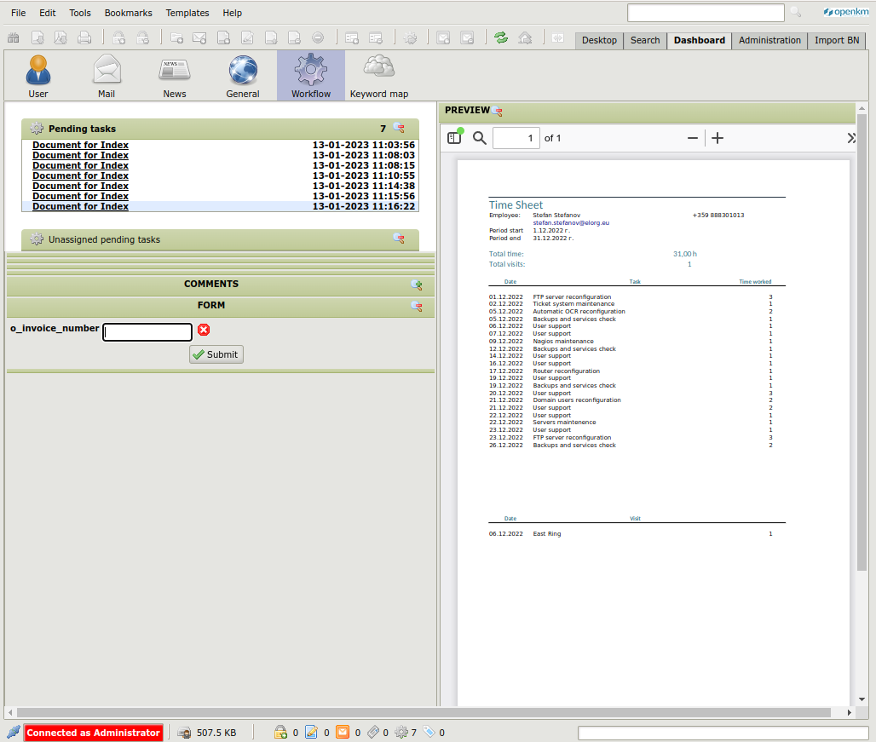This screenshot has height=742, width=876.
Task: Open the Tools menu
Action: tap(79, 13)
